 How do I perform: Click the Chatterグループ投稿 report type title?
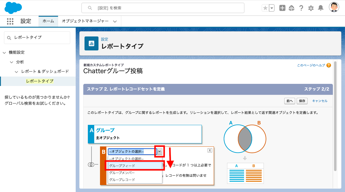coord(113,71)
